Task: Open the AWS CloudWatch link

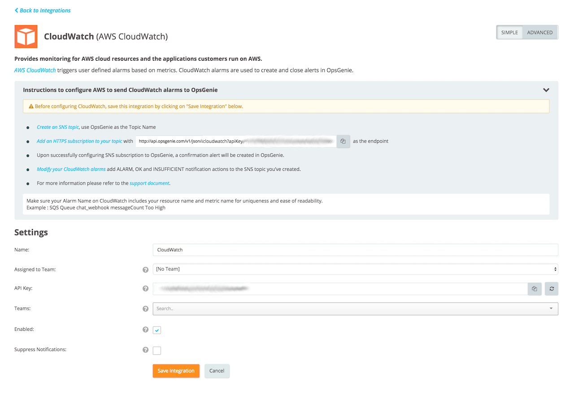Action: [35, 70]
